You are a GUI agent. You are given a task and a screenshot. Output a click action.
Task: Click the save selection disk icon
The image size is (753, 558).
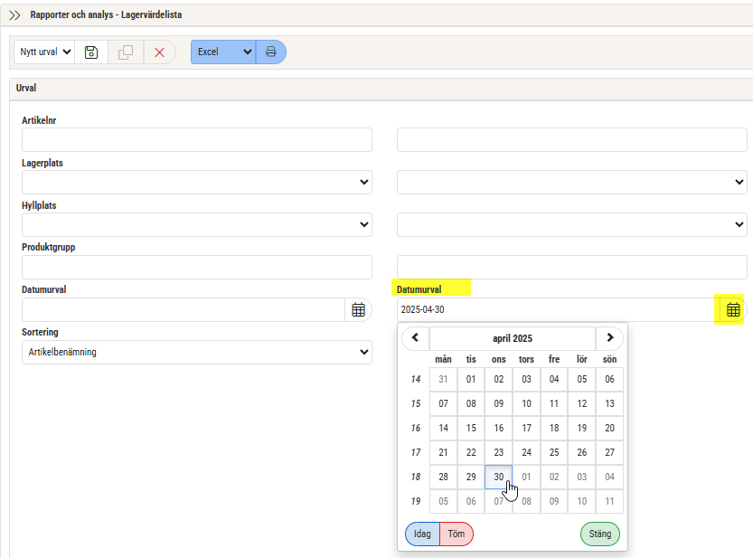91,52
